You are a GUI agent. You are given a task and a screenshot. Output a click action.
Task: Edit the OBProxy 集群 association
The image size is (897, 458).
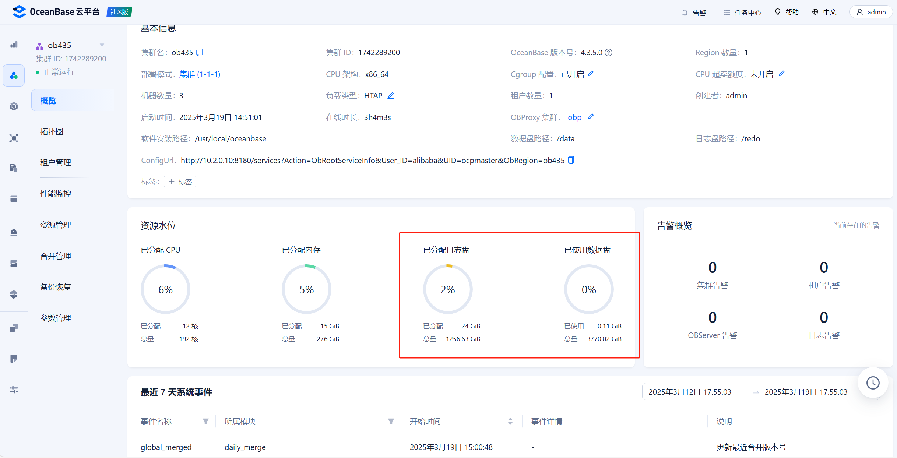(591, 117)
